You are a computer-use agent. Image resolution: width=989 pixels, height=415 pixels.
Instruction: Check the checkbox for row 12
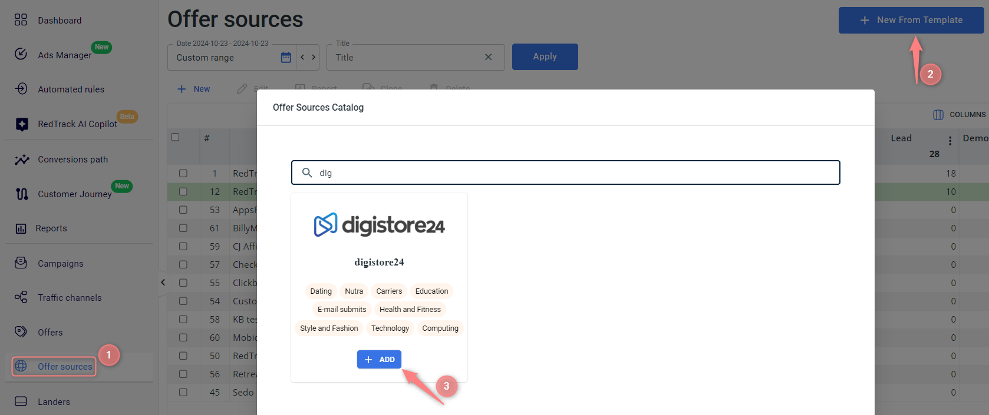pos(183,192)
